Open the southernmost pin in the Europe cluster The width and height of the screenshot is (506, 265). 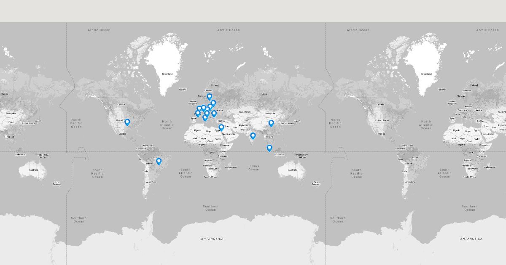pos(205,118)
